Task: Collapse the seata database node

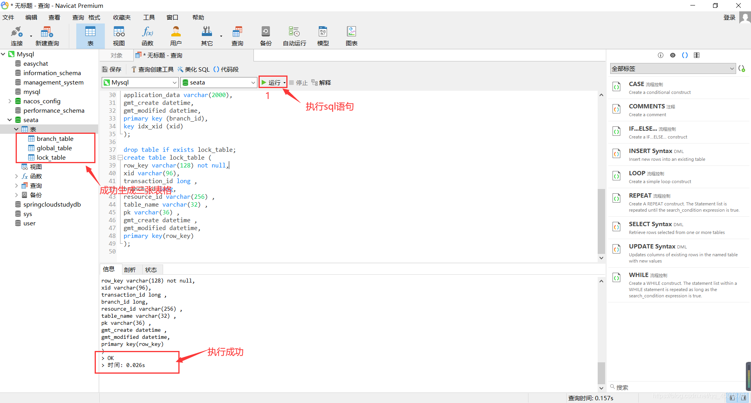Action: pos(10,120)
